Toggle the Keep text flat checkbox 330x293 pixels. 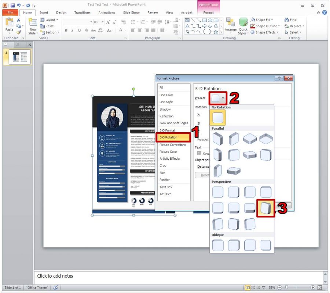[x=199, y=153]
